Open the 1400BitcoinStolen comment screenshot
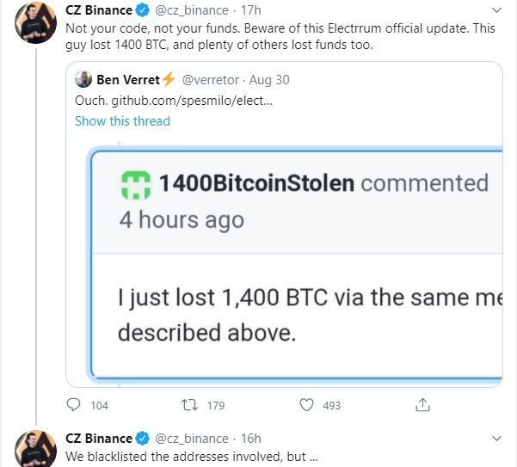This screenshot has height=467, width=517. pyautogui.click(x=295, y=264)
